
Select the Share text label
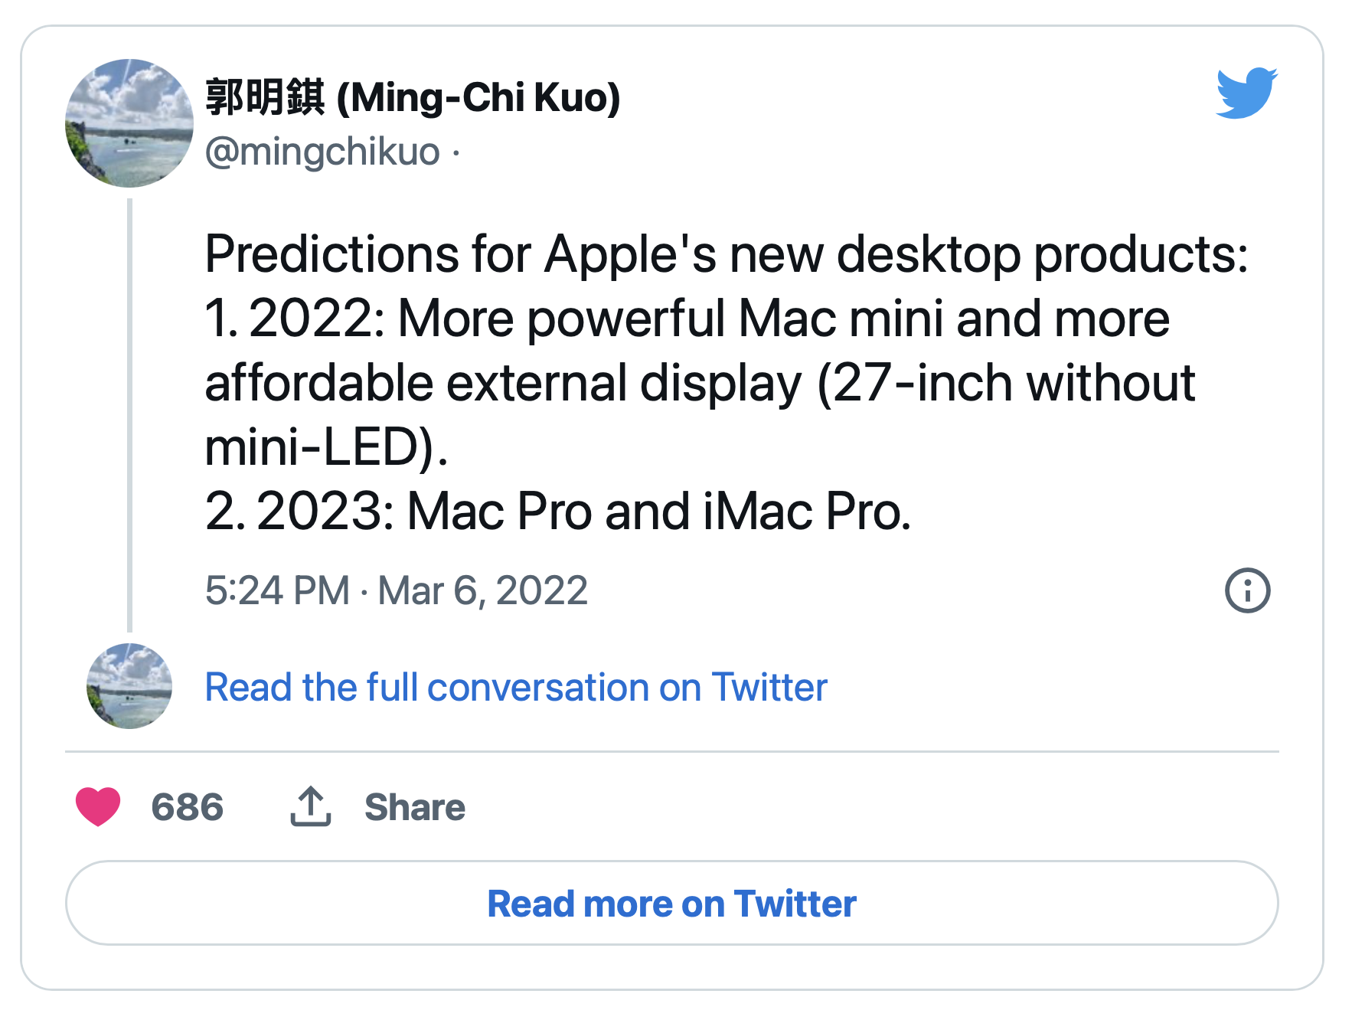(x=415, y=807)
